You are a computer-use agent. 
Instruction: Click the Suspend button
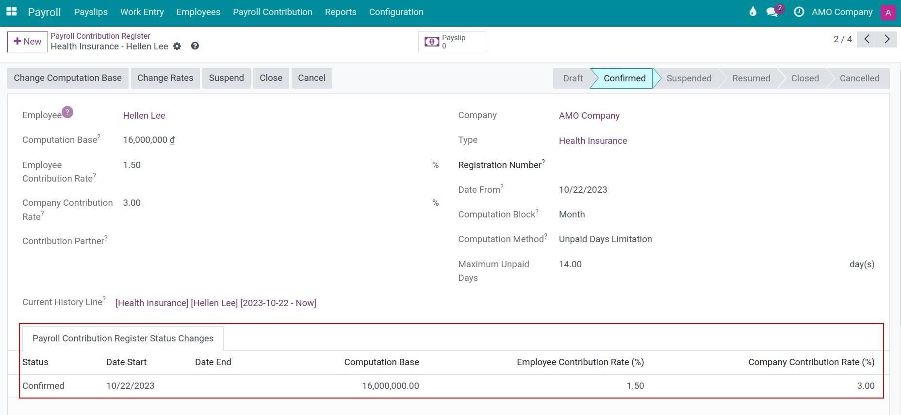227,78
